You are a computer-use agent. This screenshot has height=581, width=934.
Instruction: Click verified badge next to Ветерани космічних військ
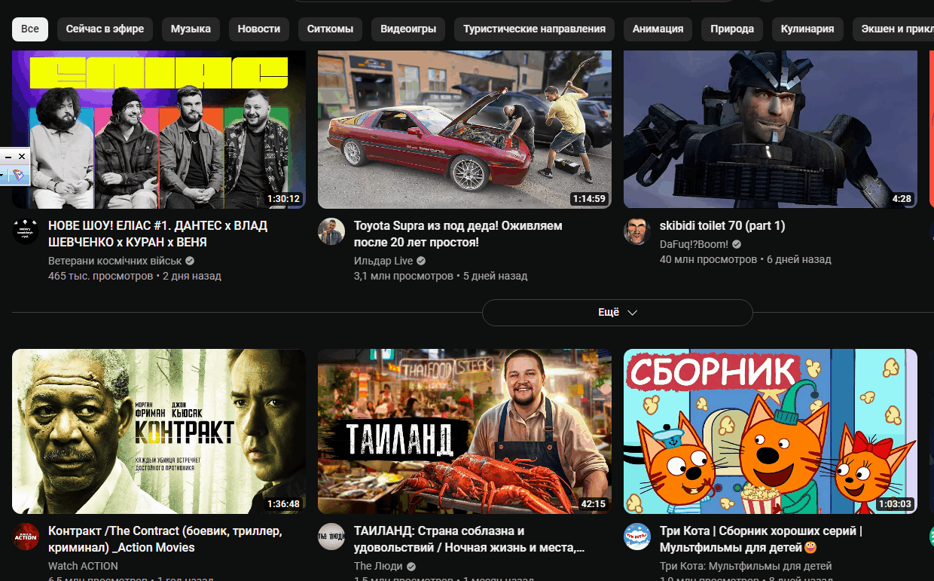coord(190,261)
